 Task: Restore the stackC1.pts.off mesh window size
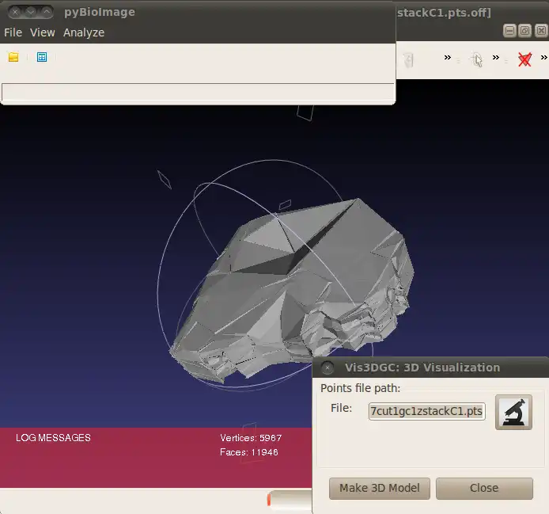click(x=524, y=31)
